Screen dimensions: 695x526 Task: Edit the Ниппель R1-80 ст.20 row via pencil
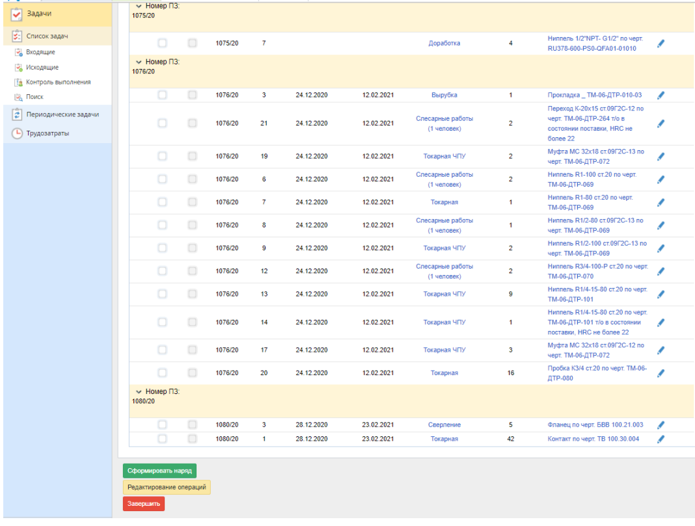661,202
